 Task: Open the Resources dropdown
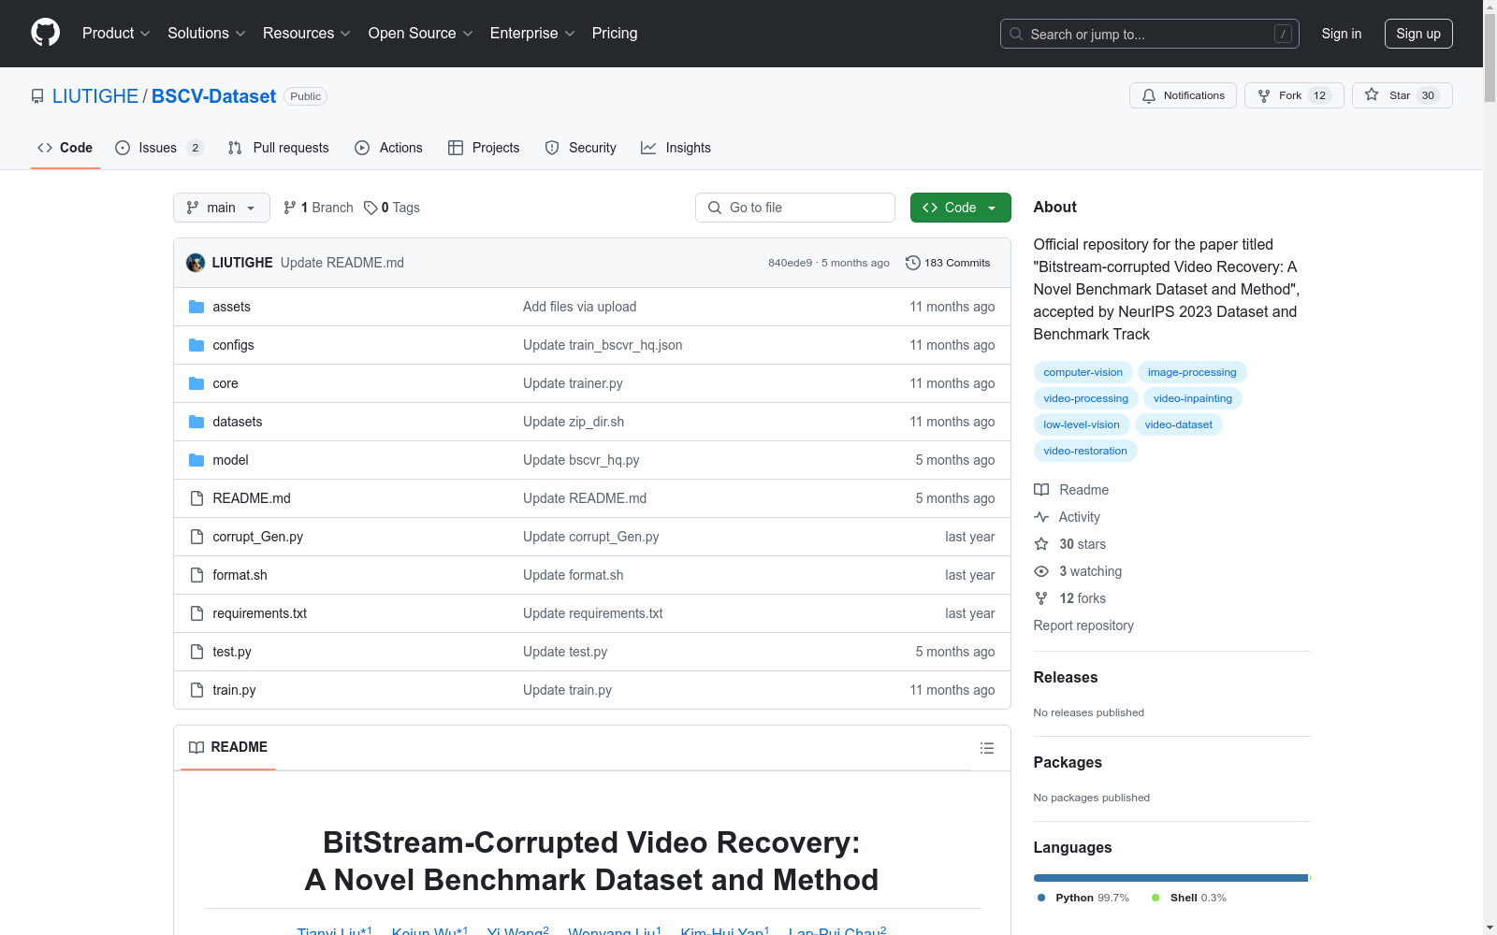tap(307, 34)
